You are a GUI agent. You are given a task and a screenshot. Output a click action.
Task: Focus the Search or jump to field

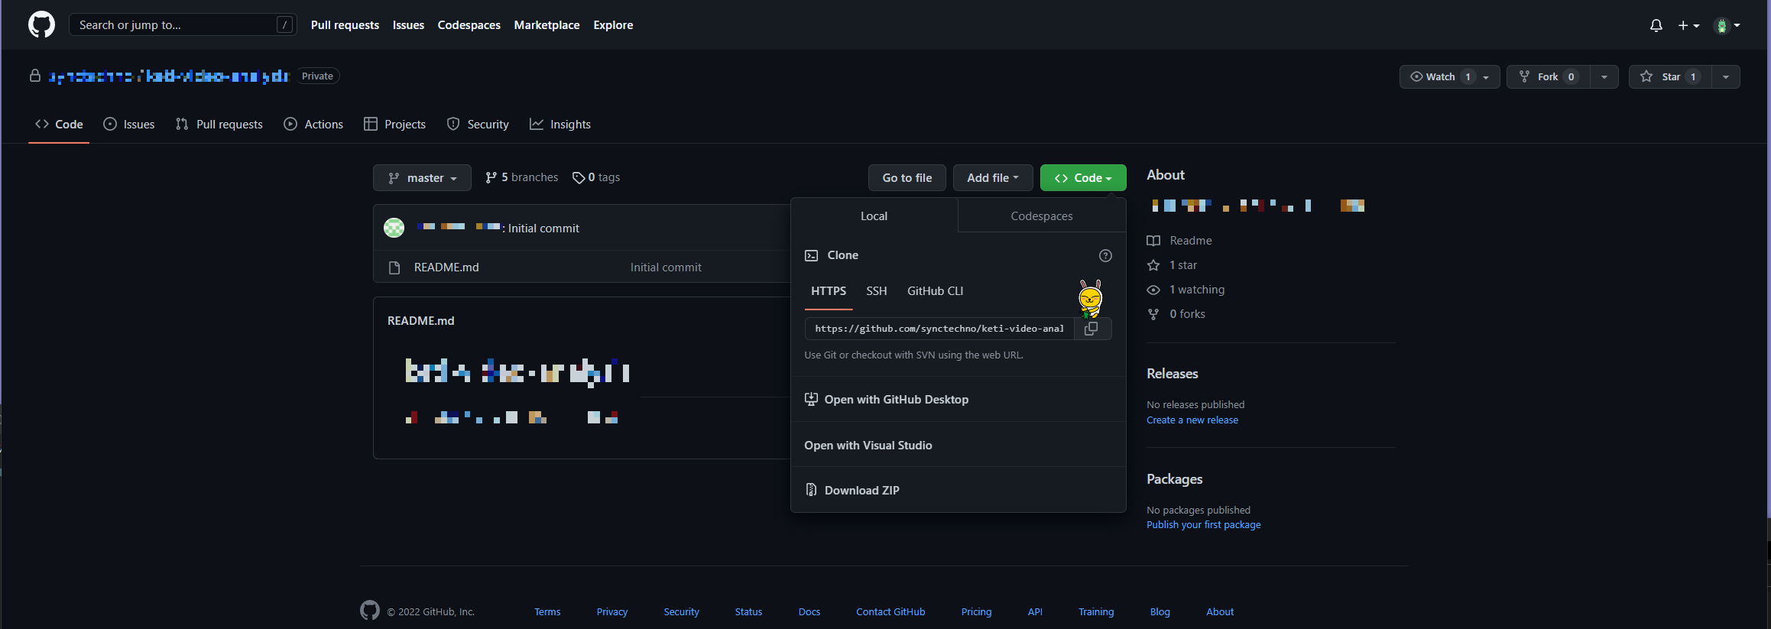point(183,24)
